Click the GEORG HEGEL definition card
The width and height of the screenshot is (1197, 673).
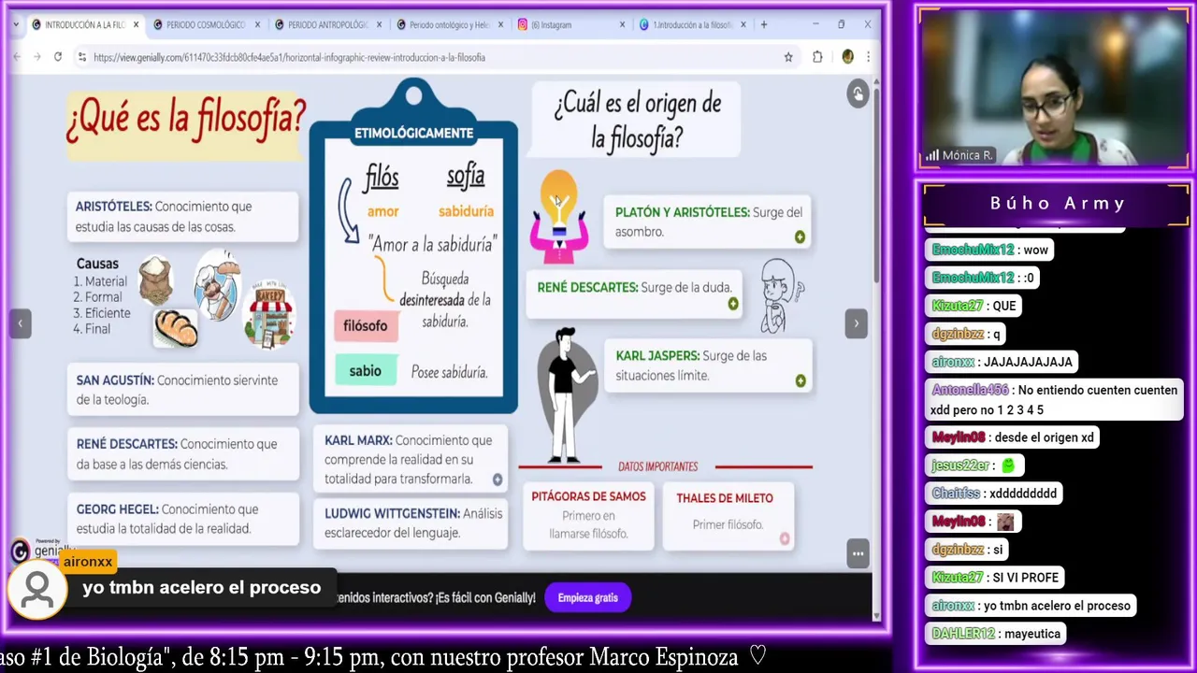pyautogui.click(x=183, y=519)
